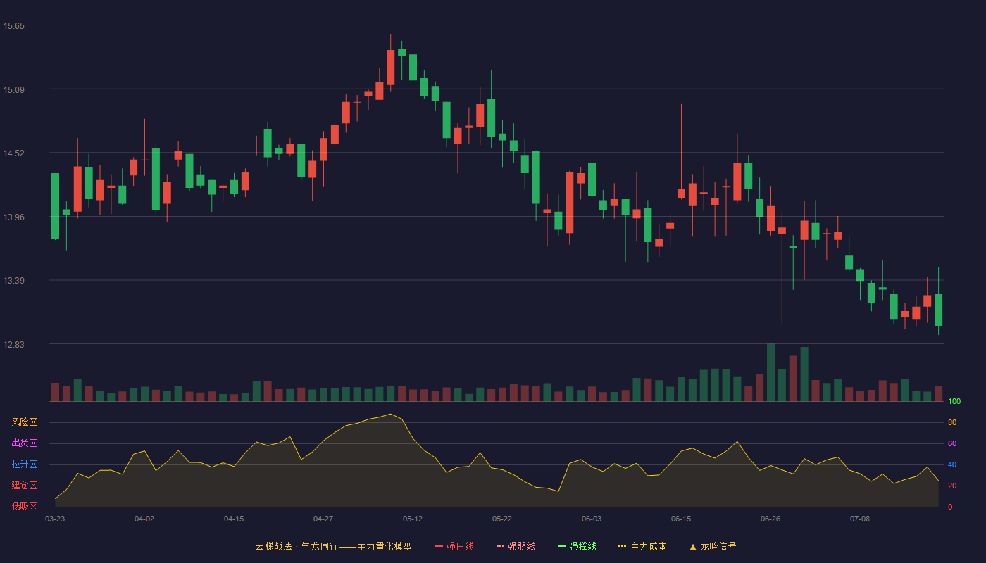Viewport: 986px width, 563px height.
Task: Click the 风险区 zone label
Action: 24,422
